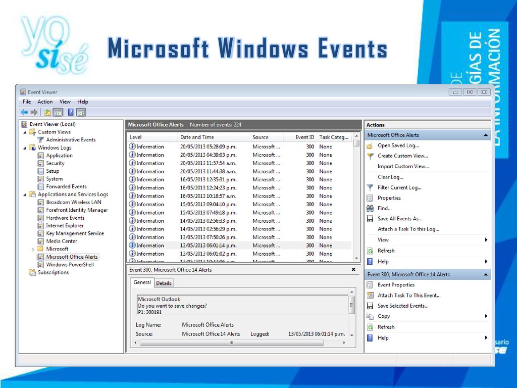
Task: Click the Application log icon in tree
Action: pos(40,156)
